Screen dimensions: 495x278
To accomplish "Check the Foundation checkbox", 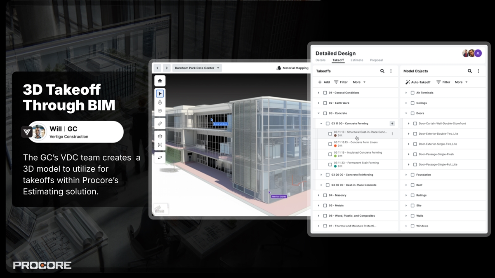I will tap(412, 175).
